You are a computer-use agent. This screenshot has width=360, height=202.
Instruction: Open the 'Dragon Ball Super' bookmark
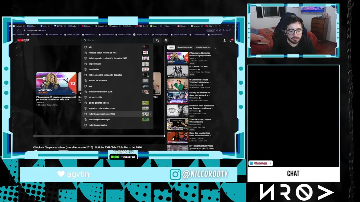[x=72, y=35]
